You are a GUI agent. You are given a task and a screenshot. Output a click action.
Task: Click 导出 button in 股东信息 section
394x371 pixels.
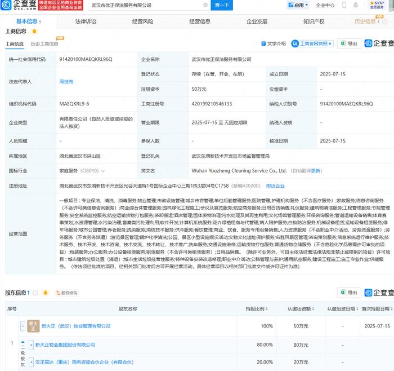tap(349, 293)
